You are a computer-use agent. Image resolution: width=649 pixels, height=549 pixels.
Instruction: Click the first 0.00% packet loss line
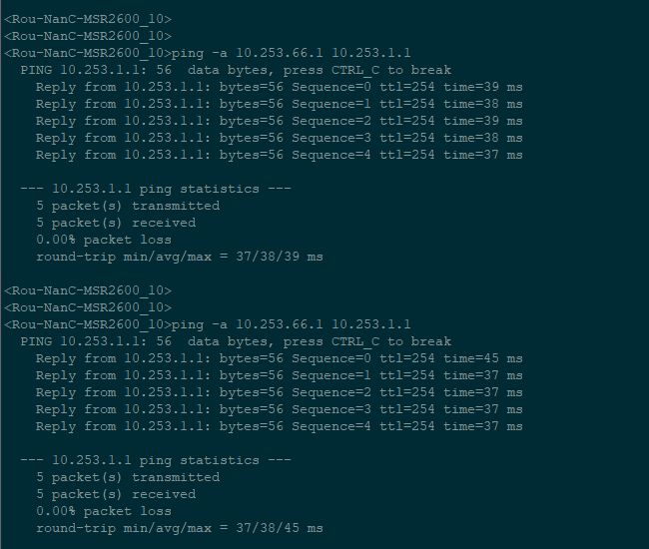[x=104, y=240]
